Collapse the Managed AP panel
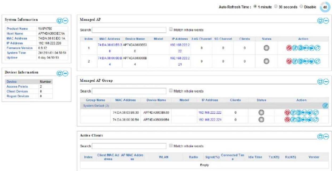332x171 pixels. click(x=326, y=20)
